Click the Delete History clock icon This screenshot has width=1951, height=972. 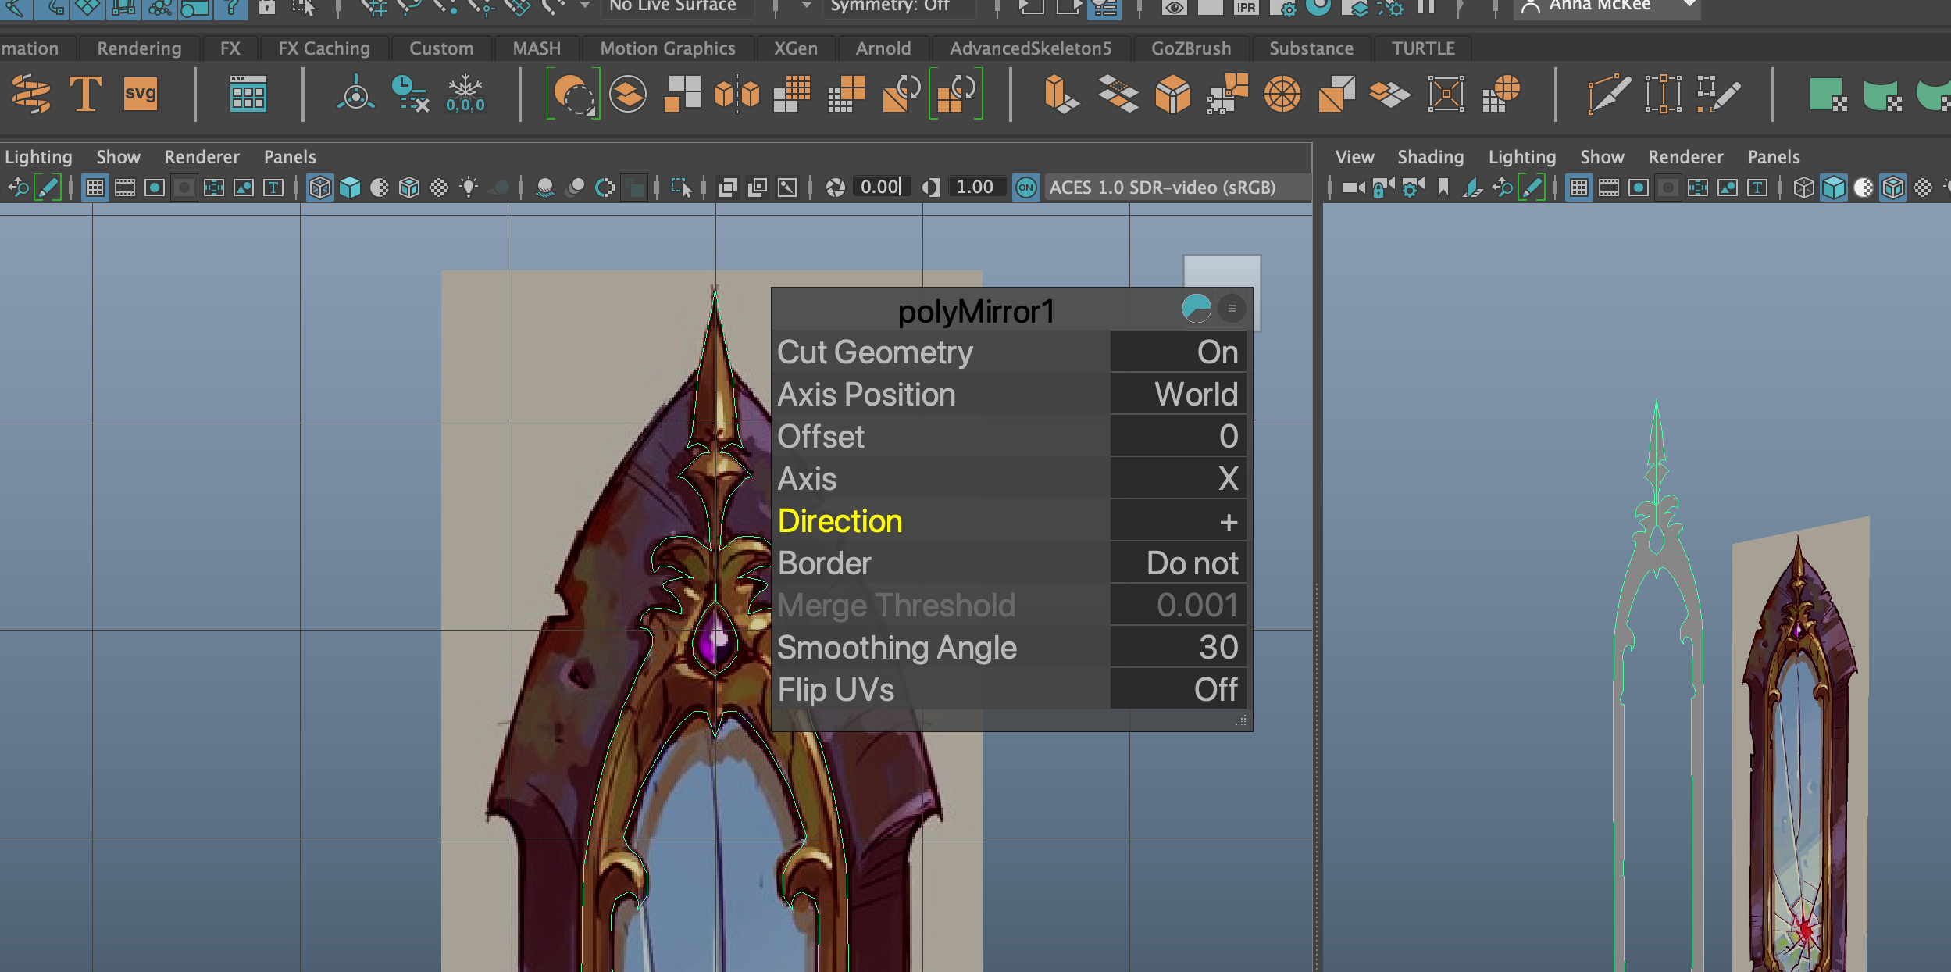[409, 95]
